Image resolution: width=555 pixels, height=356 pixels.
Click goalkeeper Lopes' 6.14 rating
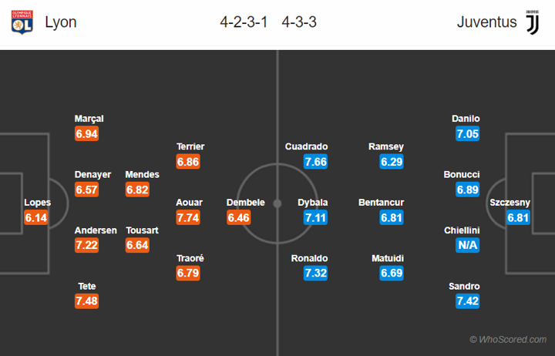click(36, 218)
